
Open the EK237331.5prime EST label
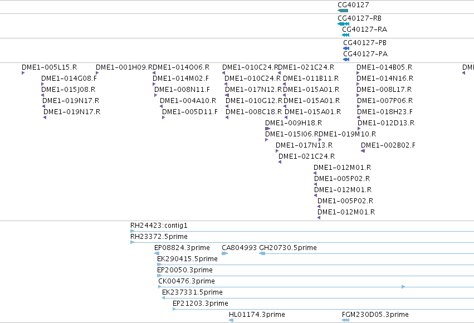point(192,292)
